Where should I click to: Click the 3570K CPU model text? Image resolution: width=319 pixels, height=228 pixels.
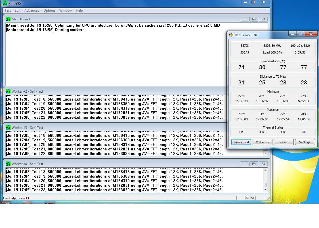tap(245, 46)
